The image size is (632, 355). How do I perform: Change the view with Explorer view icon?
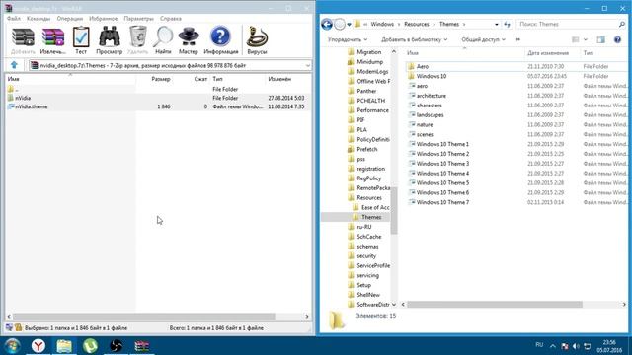pos(575,39)
